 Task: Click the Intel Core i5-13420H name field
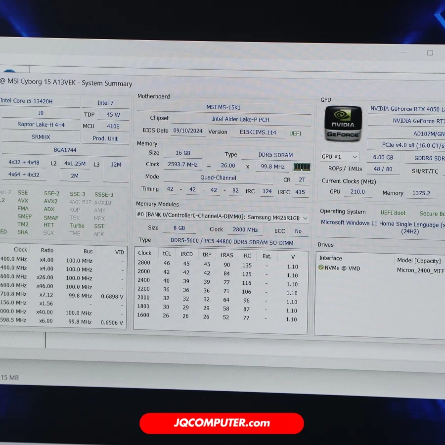[x=40, y=101]
